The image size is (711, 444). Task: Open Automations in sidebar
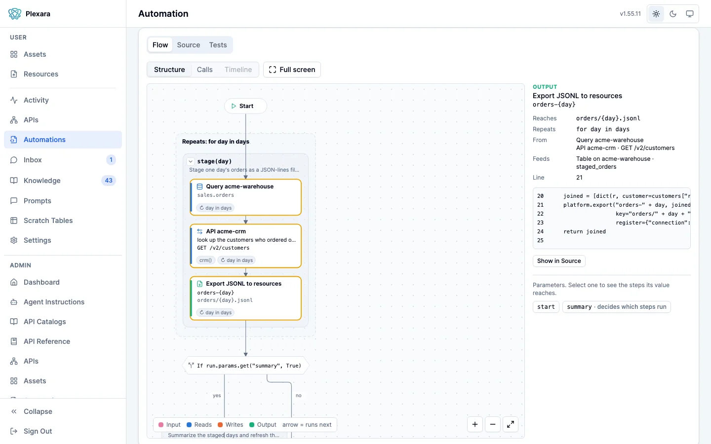pyautogui.click(x=63, y=140)
